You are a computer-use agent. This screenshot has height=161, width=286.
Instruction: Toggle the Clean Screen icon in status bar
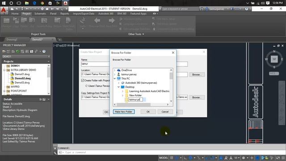(278, 158)
